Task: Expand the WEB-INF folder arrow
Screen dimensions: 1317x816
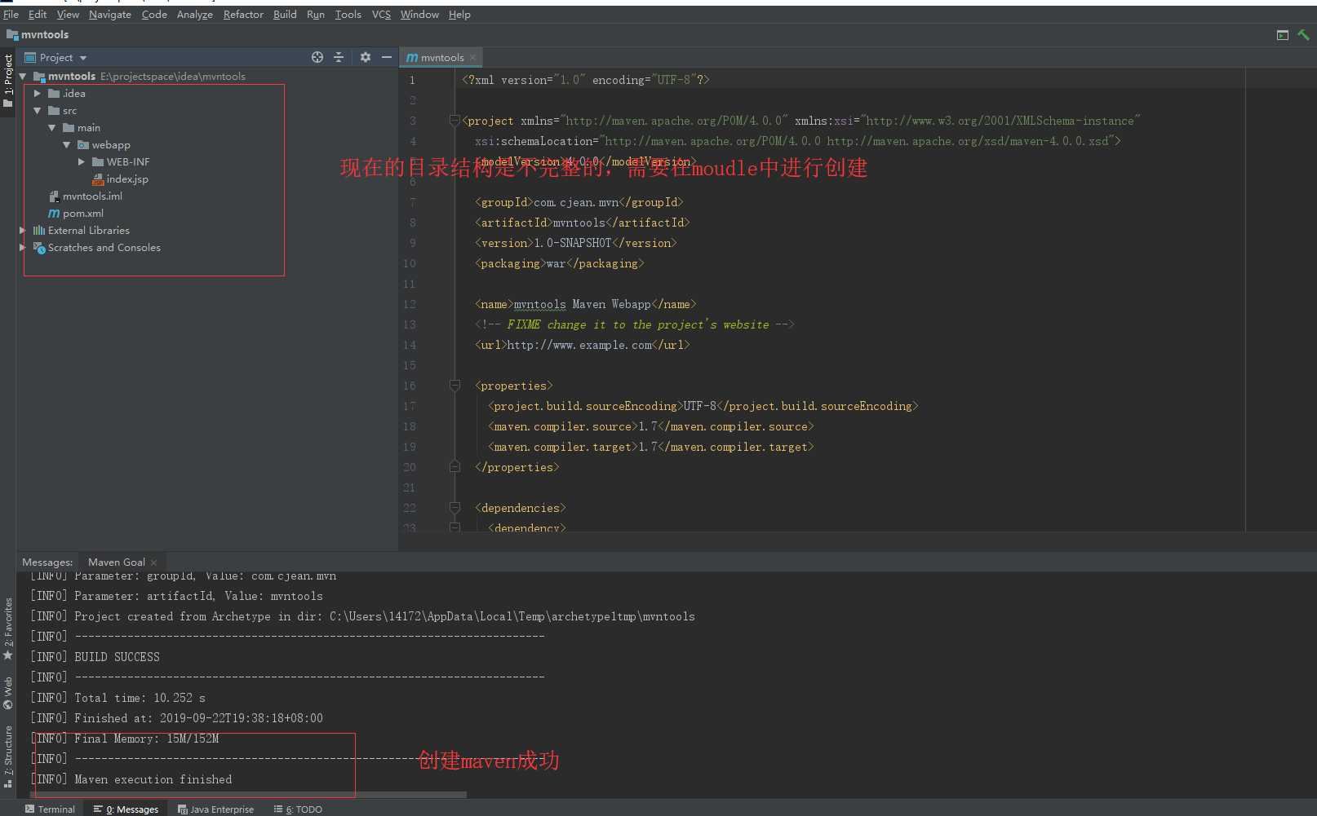Action: pos(82,162)
